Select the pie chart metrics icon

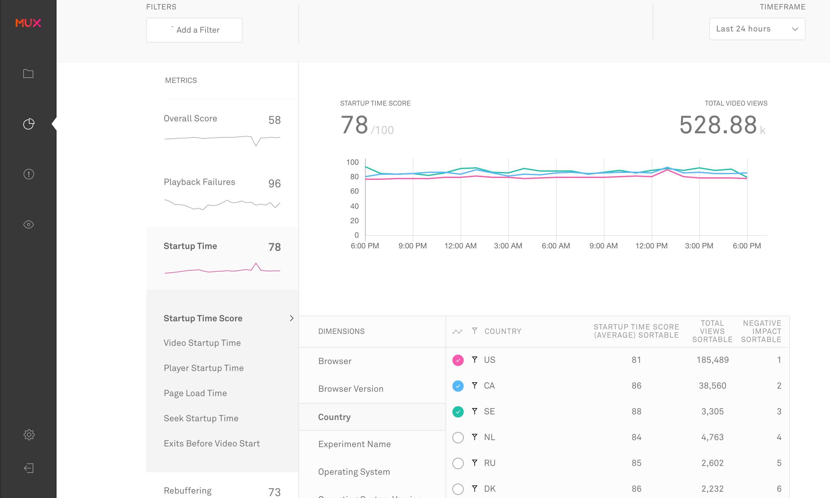[29, 124]
